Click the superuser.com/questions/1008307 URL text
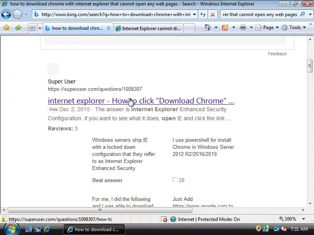Image resolution: width=314 pixels, height=235 pixels. pos(95,89)
